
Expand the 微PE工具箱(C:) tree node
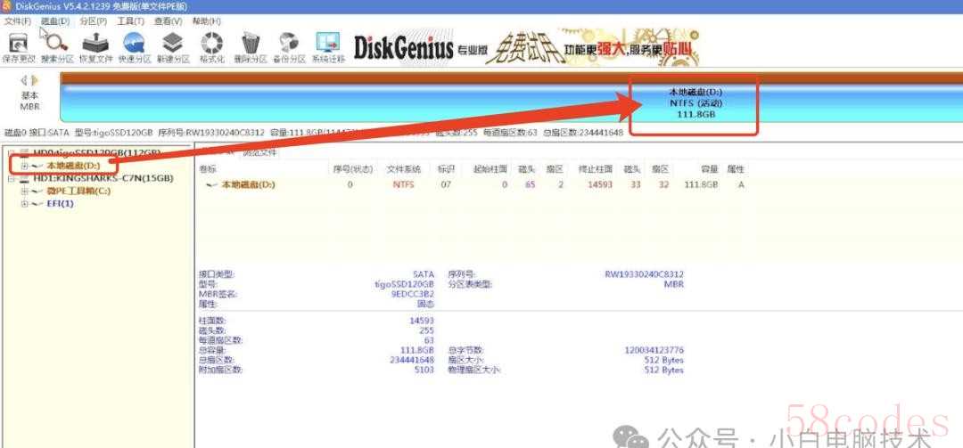[x=25, y=191]
